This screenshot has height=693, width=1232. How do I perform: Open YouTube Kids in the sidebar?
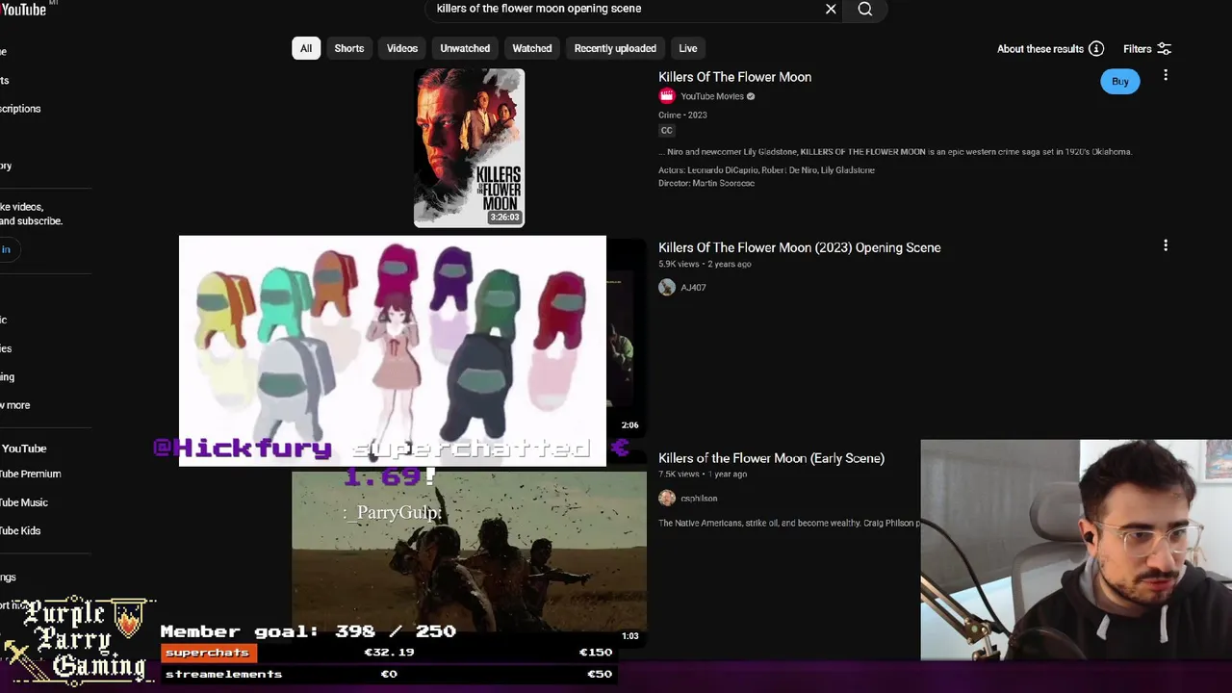[20, 530]
